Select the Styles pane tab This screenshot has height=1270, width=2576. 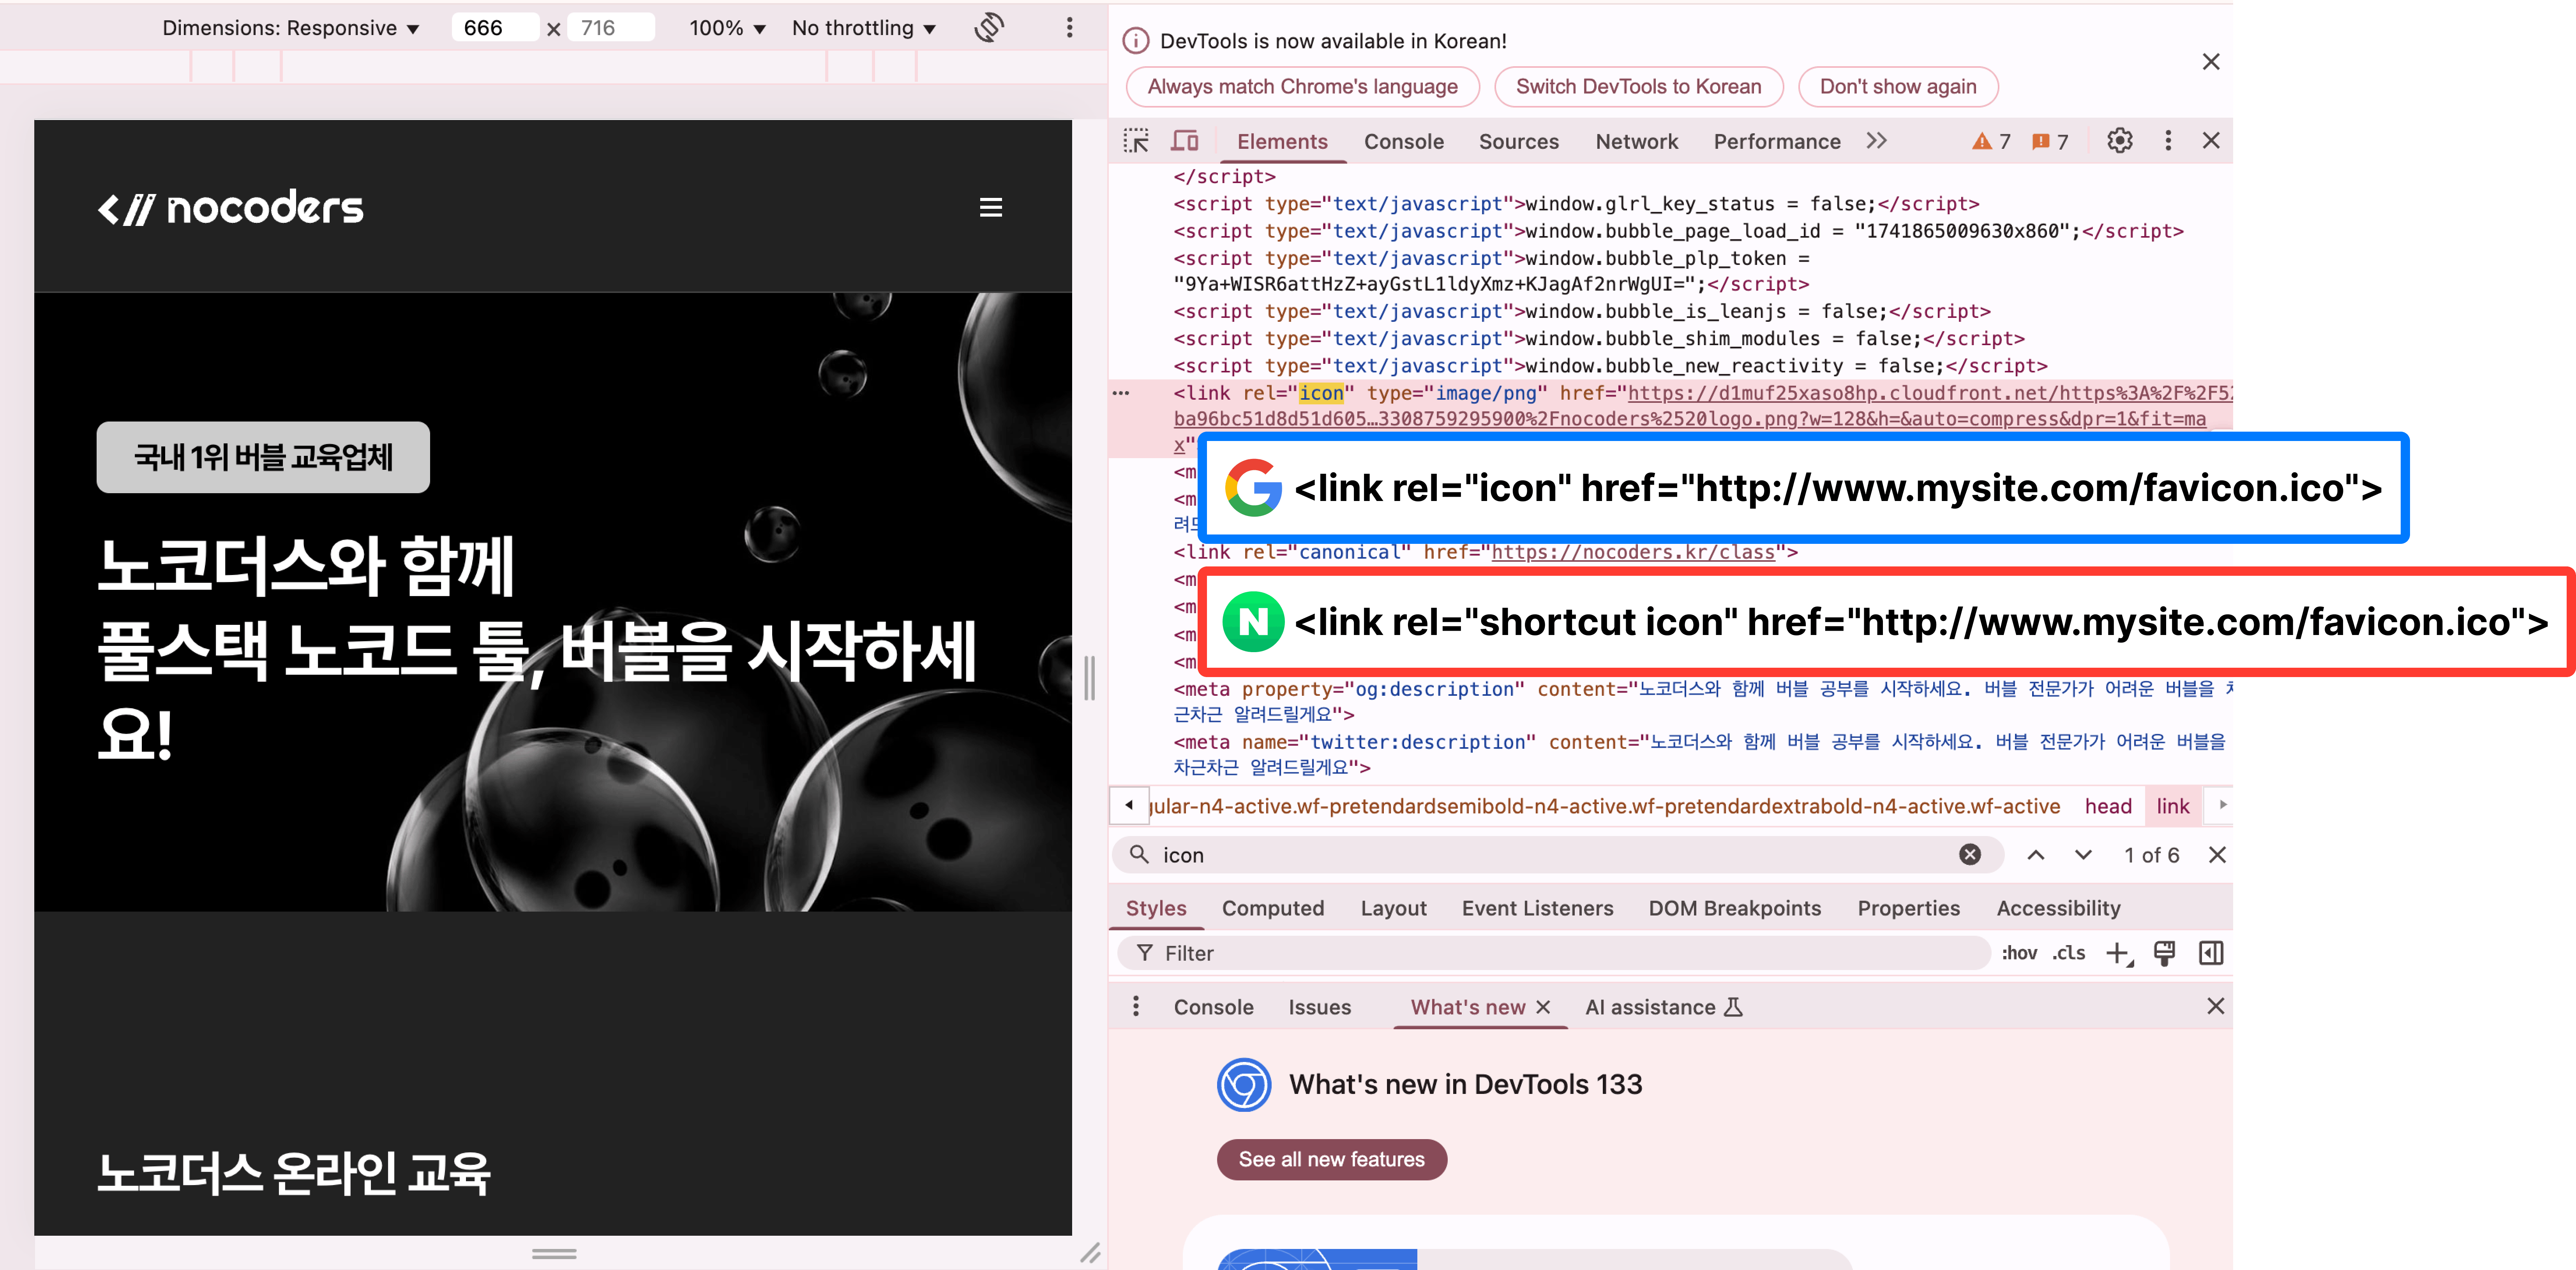click(1156, 908)
